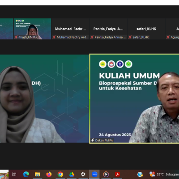Select the safari_KLHK participant tile

[x=146, y=29]
